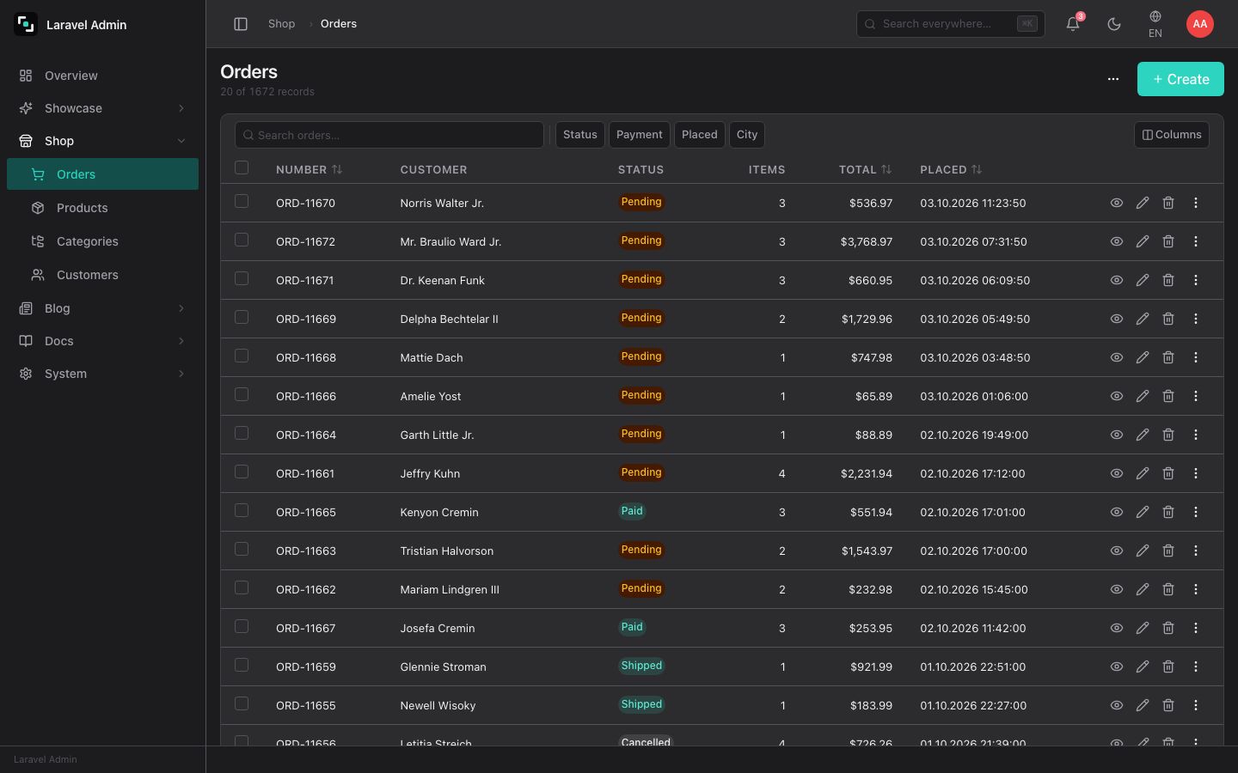Check the box for order ORD-11661
Screen dimensions: 1238x773
242,472
